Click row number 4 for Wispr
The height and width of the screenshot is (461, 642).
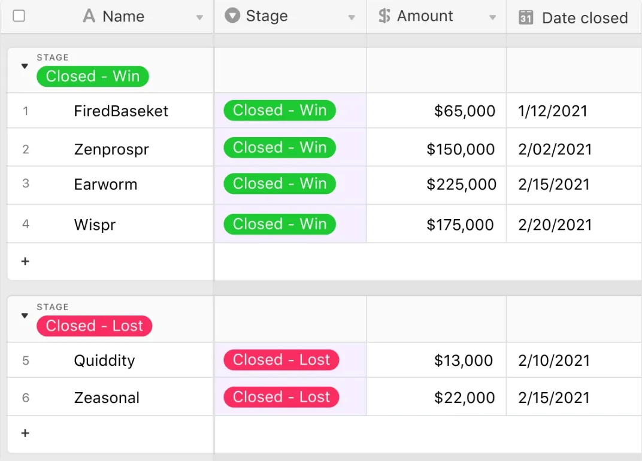pos(25,223)
